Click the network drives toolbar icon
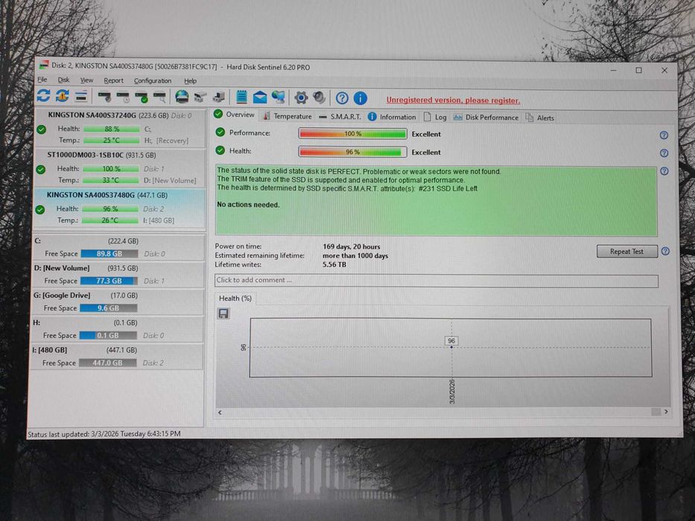 click(x=200, y=97)
